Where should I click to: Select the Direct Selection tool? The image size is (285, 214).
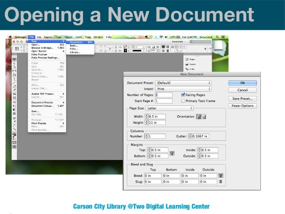tap(14, 63)
